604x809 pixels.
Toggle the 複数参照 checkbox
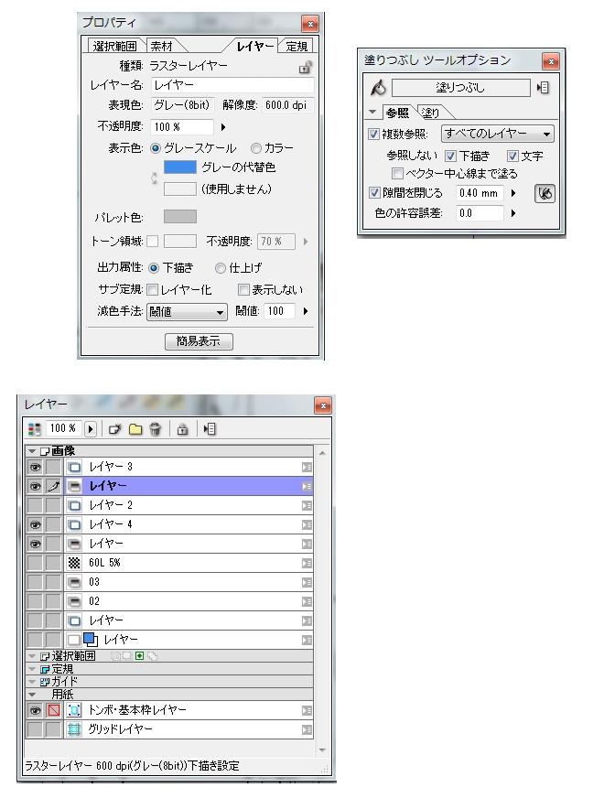(x=374, y=135)
